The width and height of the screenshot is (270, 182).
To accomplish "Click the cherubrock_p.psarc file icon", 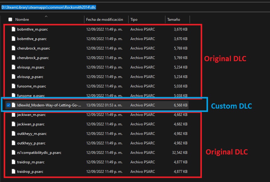I will [13, 58].
